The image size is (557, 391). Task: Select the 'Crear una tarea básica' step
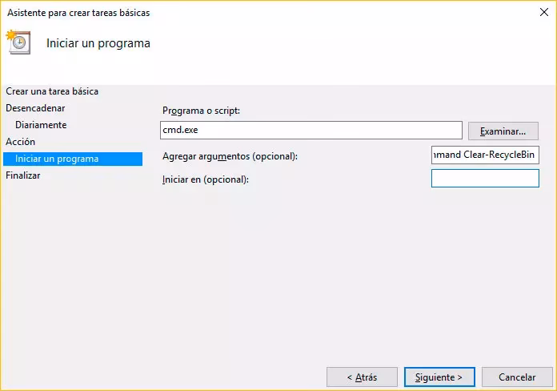pos(52,91)
